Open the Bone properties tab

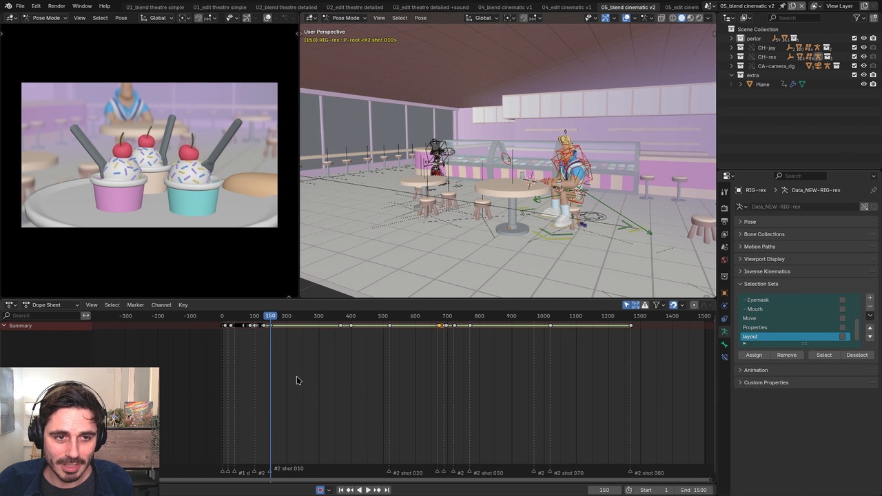pyautogui.click(x=724, y=344)
